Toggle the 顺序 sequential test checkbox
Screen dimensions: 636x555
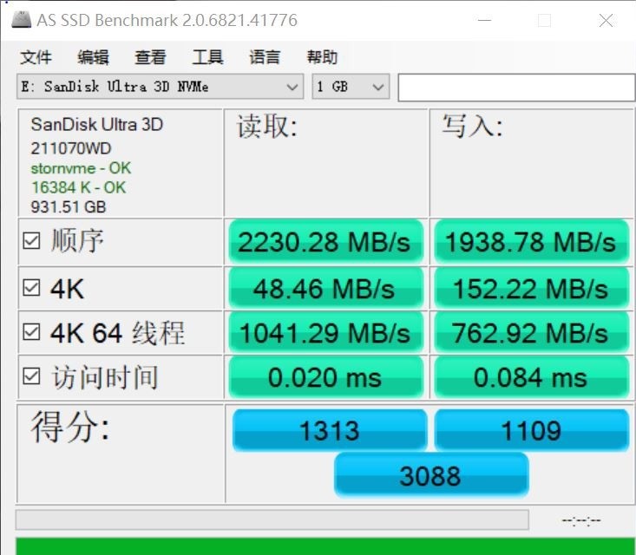coord(31,241)
